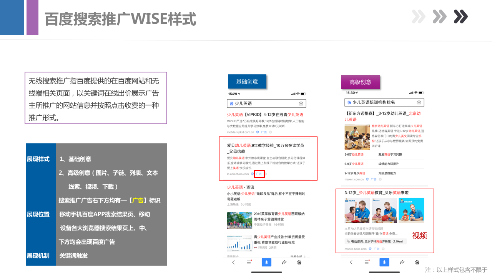The width and height of the screenshot is (492, 276).
Task: Click the slide title 百度搜索推广WISE样式
Action: tap(120, 19)
